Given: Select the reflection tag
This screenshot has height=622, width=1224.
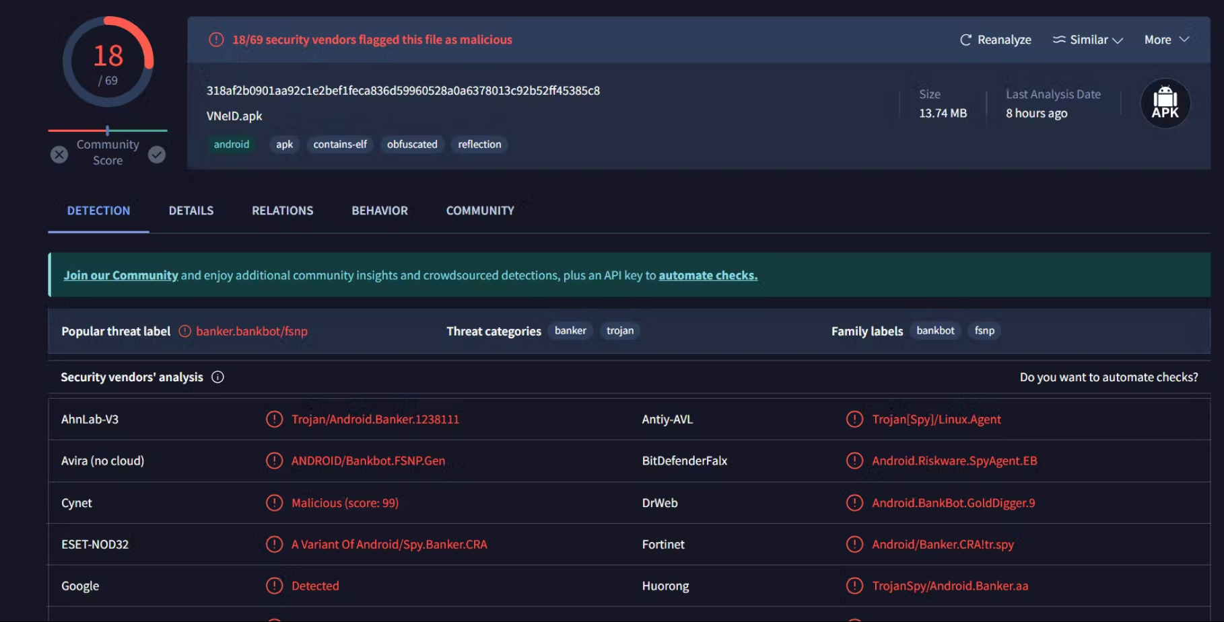Looking at the screenshot, I should pos(479,145).
